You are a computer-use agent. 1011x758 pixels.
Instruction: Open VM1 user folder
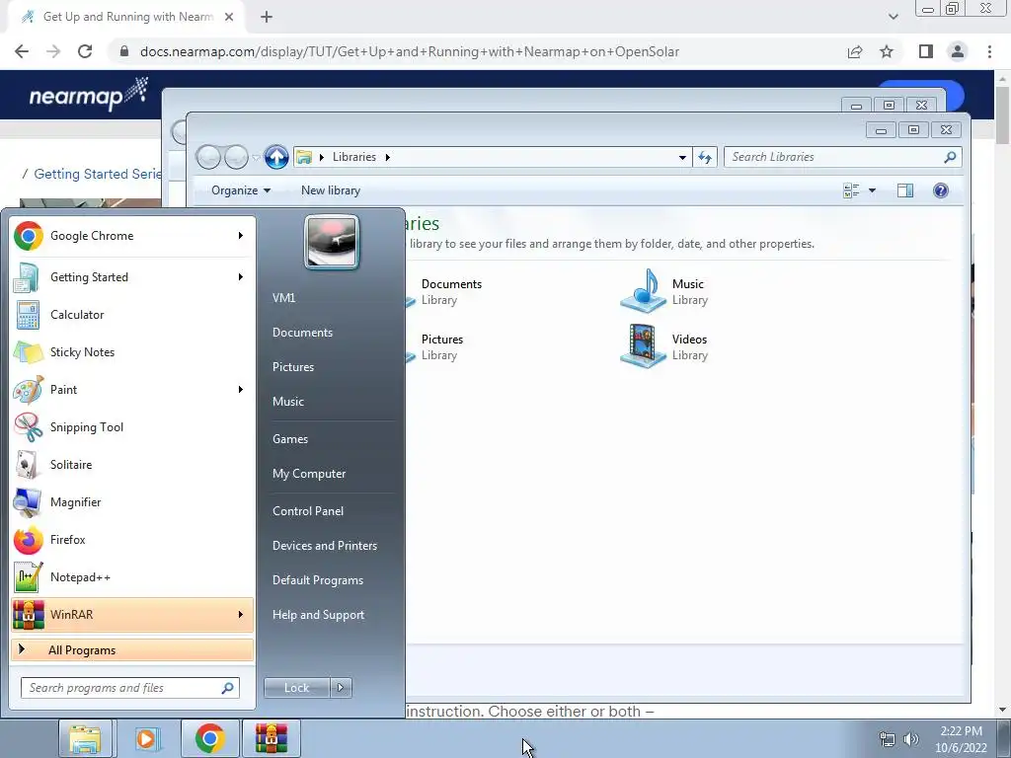pyautogui.click(x=283, y=298)
